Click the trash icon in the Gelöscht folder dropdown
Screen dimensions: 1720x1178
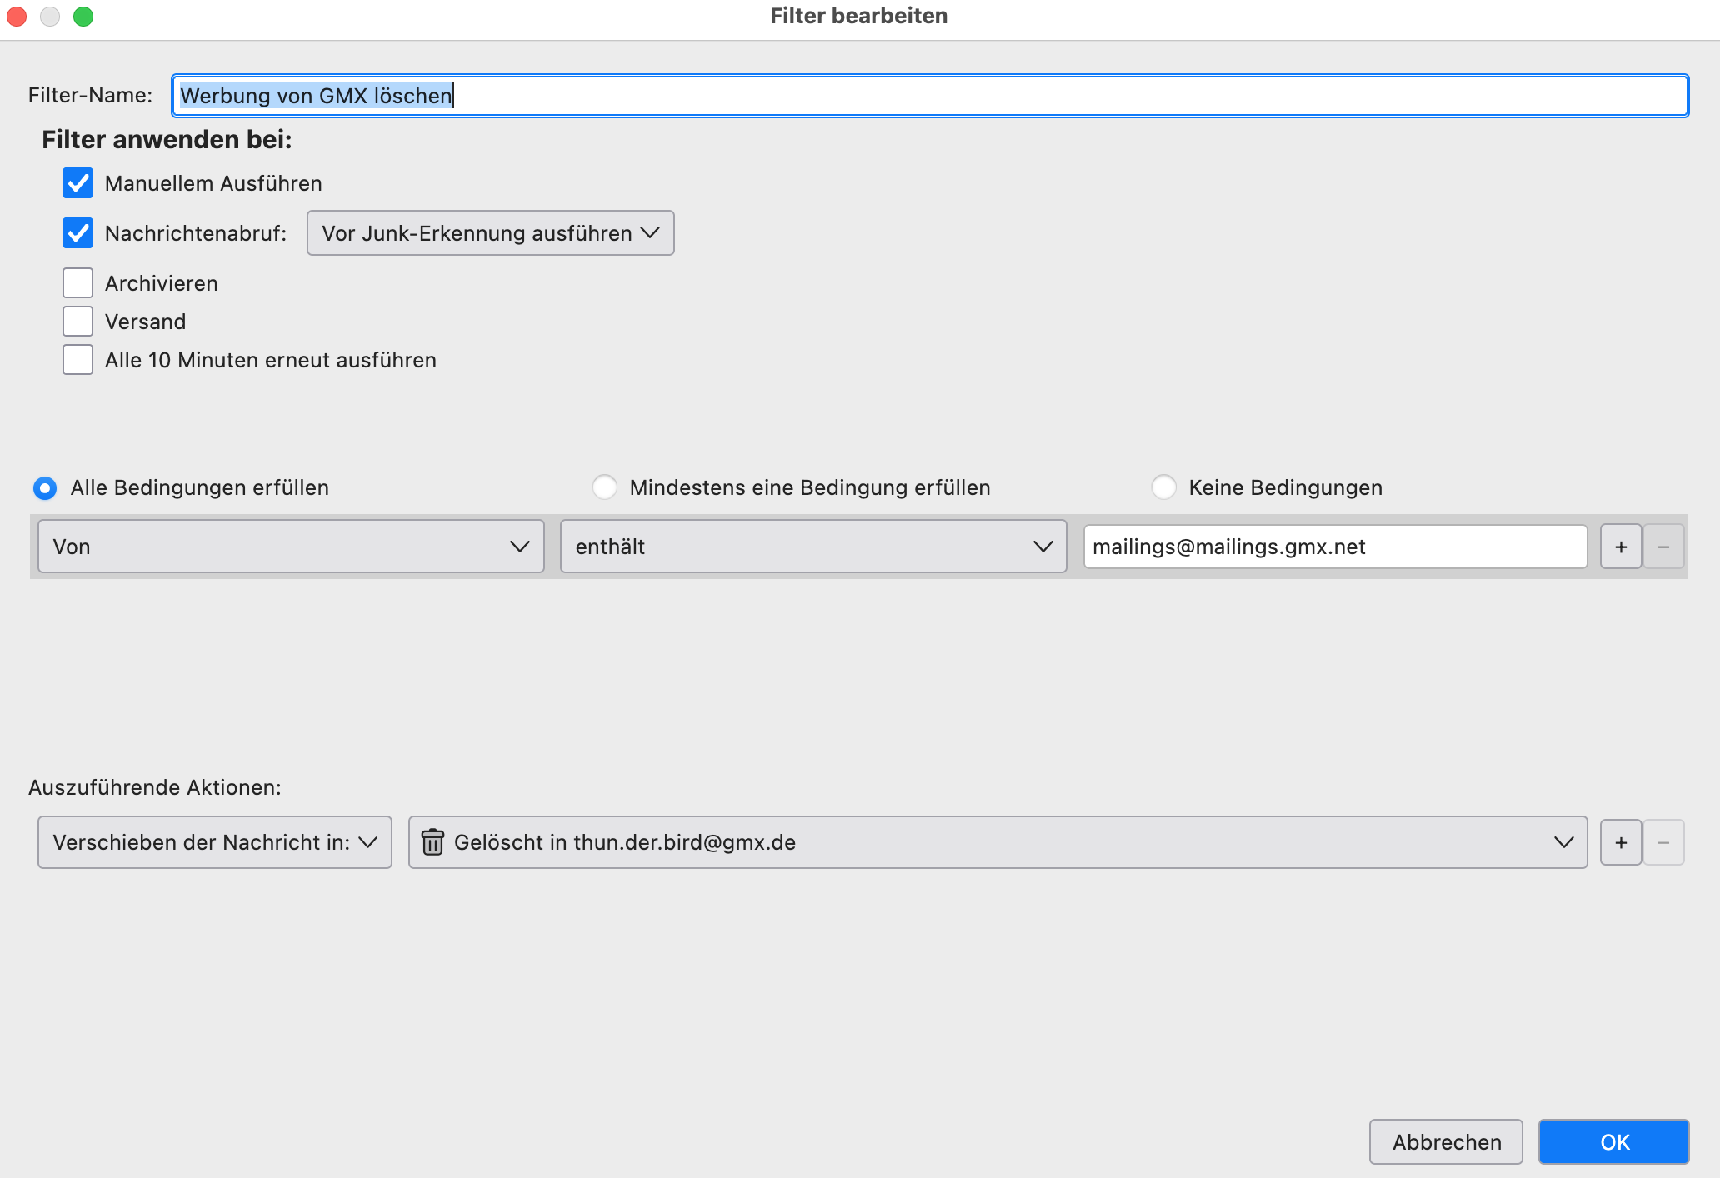432,842
